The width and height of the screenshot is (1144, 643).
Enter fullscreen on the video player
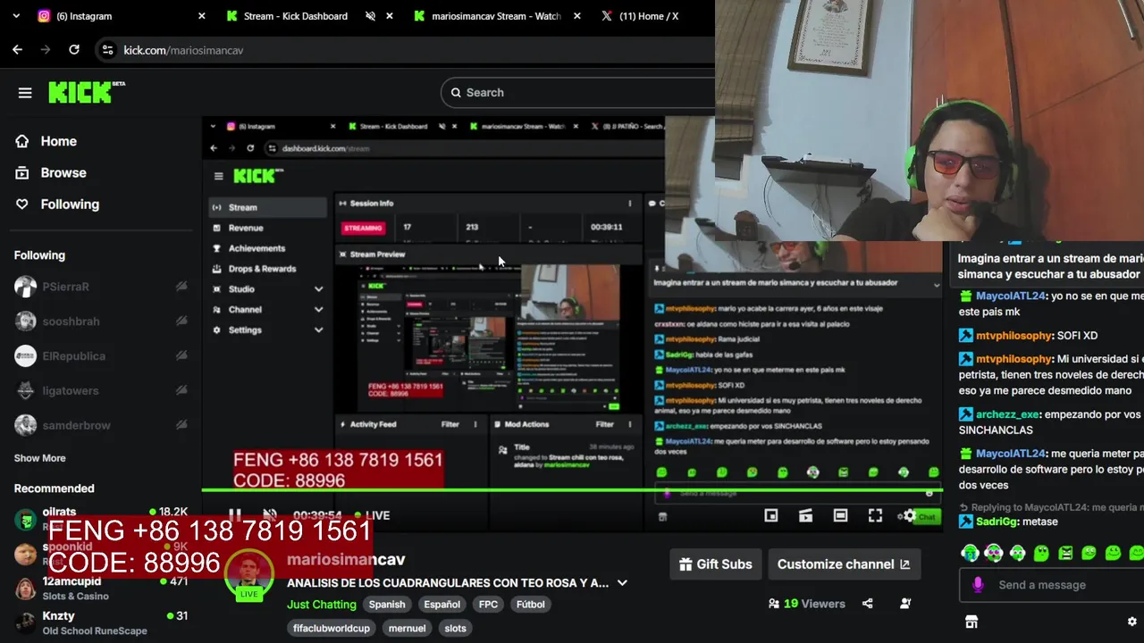[x=875, y=515]
